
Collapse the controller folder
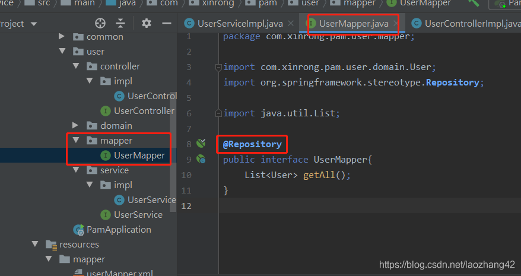[76, 66]
